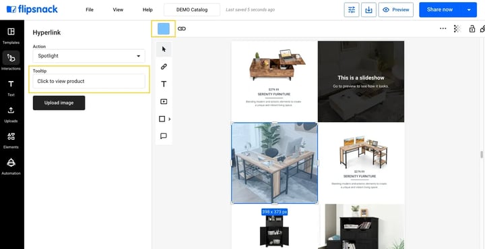Image resolution: width=485 pixels, height=249 pixels.
Task: Click the light blue color swatch
Action: tap(164, 29)
